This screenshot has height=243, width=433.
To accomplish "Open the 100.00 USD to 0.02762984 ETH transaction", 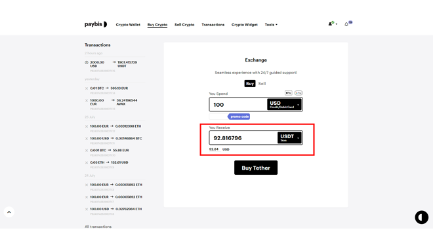I will point(115,211).
